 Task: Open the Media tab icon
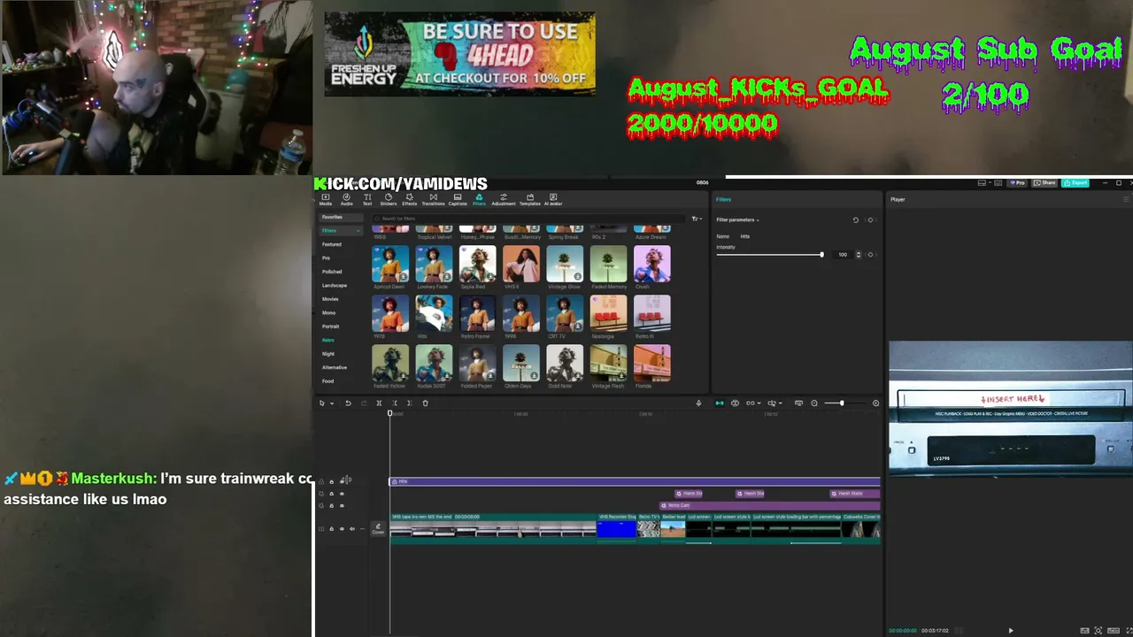(326, 196)
